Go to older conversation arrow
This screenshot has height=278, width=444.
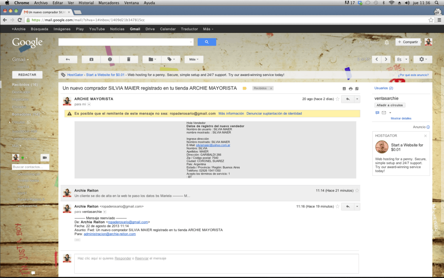[x=386, y=59]
